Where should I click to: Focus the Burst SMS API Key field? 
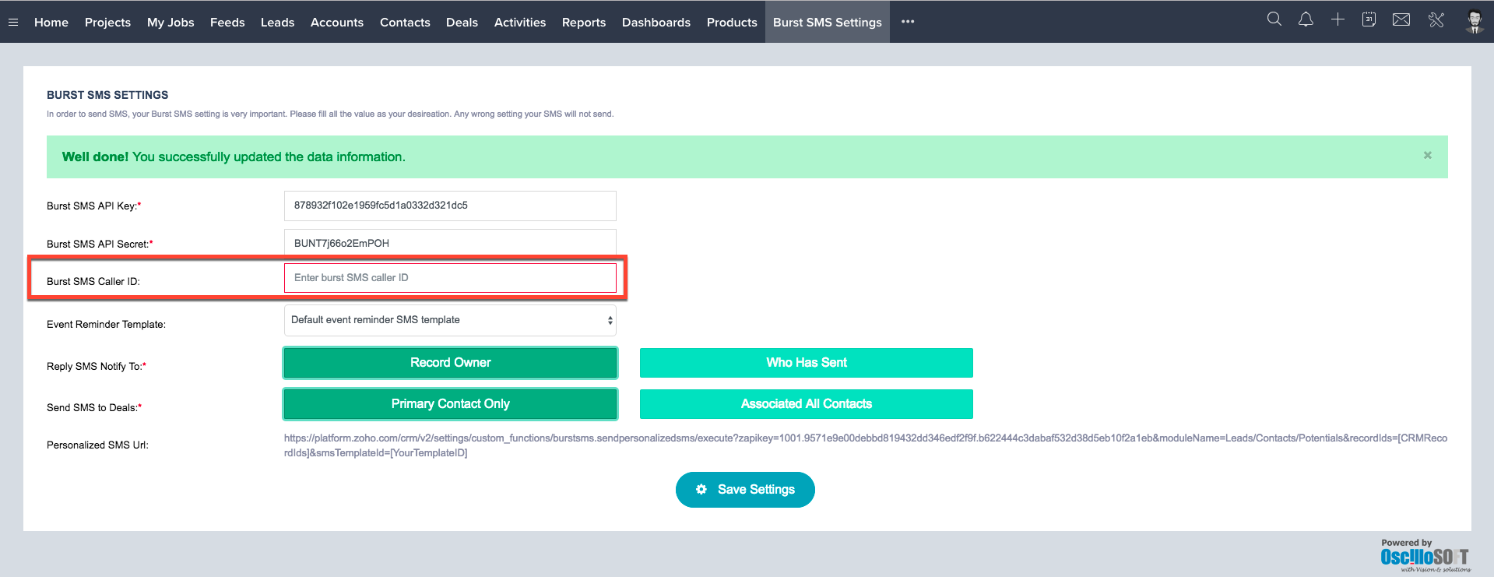coord(450,206)
